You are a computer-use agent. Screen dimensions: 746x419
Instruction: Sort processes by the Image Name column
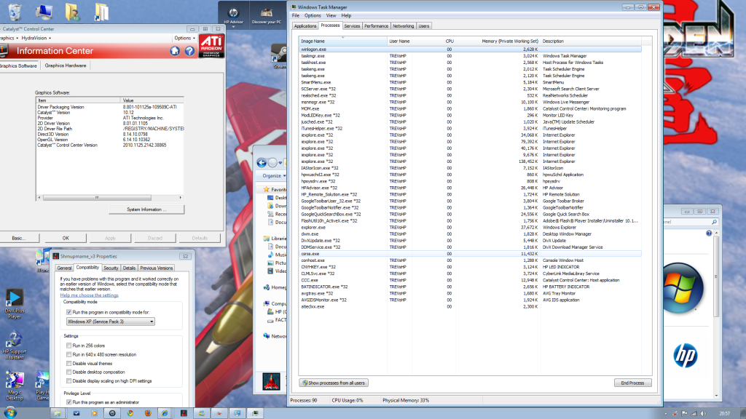[343, 41]
